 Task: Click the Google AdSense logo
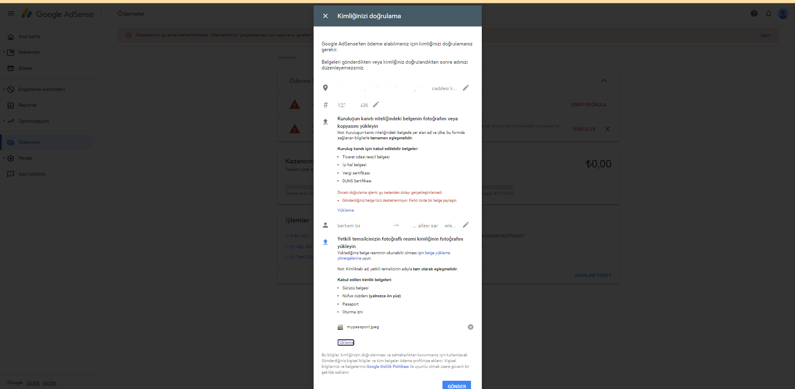58,14
